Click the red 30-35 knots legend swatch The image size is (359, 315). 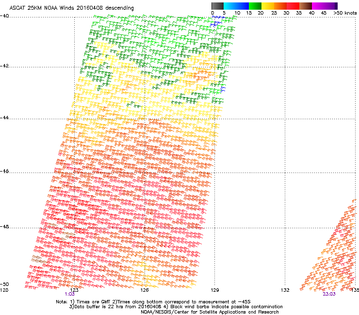(293, 6)
